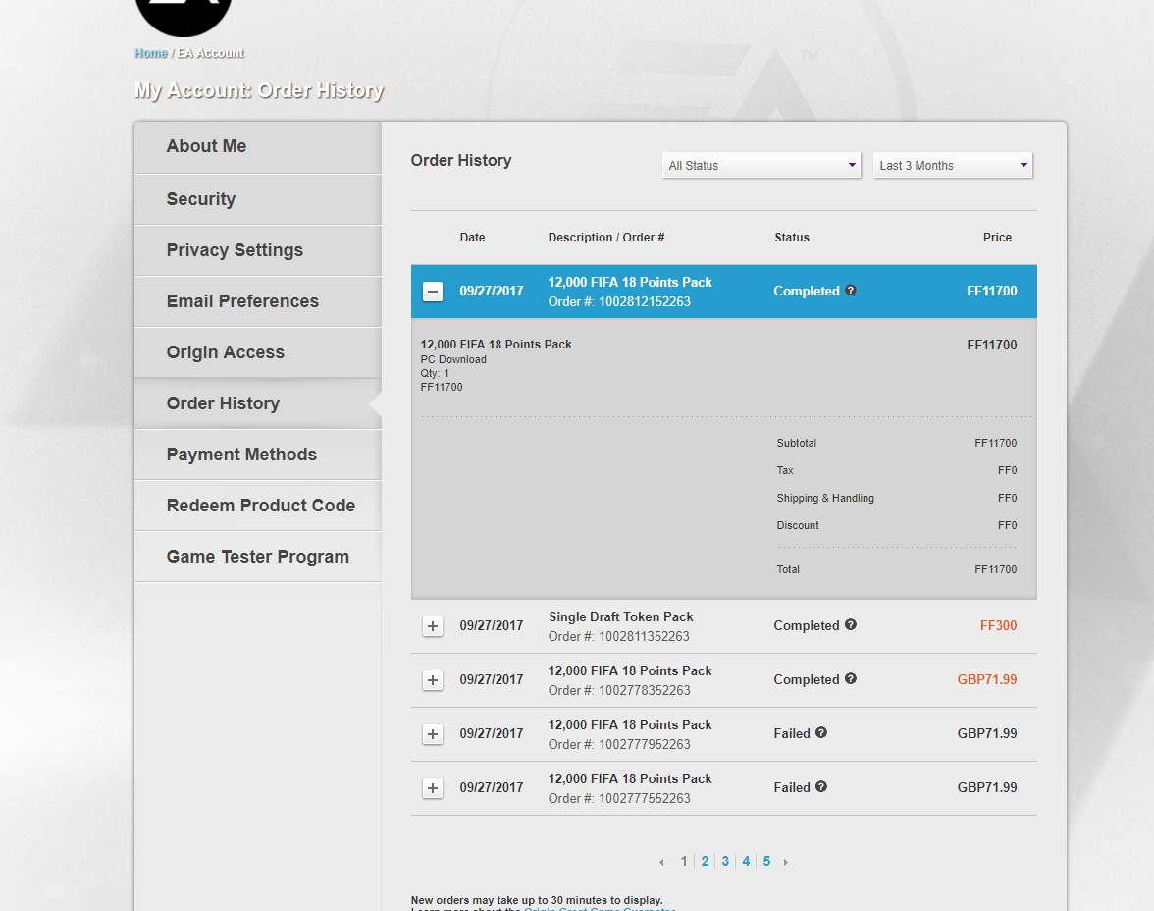Viewport: 1154px width, 911px height.
Task: Click PC Download text in details
Action: coord(453,359)
